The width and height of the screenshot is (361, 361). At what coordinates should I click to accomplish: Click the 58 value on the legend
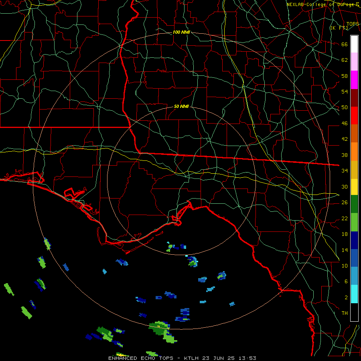point(345,76)
